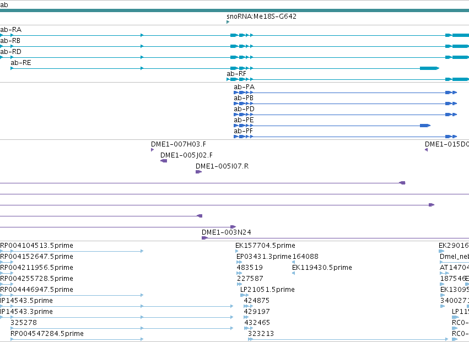This screenshot has height=342, width=469.
Task: Click the 424875 feature label
Action: click(x=257, y=301)
